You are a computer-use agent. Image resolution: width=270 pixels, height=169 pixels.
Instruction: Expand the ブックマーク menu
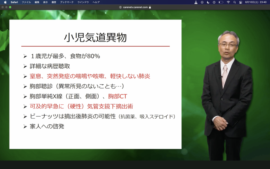67,2
